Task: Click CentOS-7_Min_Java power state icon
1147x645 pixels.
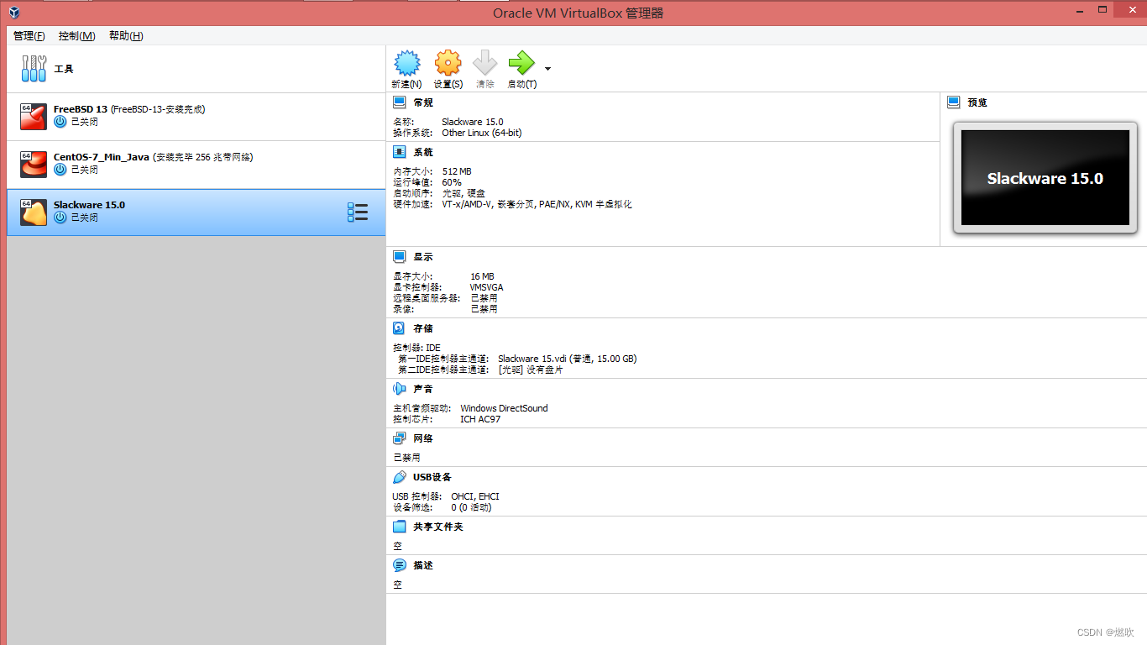Action: click(60, 170)
